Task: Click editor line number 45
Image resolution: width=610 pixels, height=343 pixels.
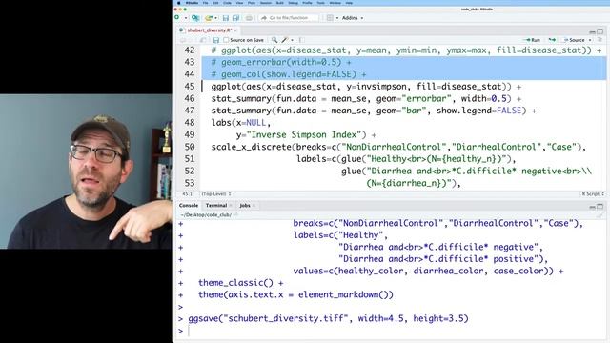Action: 190,87
